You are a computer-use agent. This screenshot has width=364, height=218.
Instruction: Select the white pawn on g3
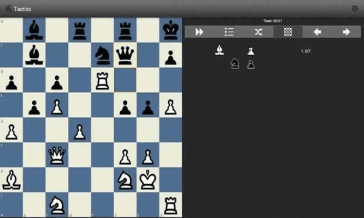148,157
